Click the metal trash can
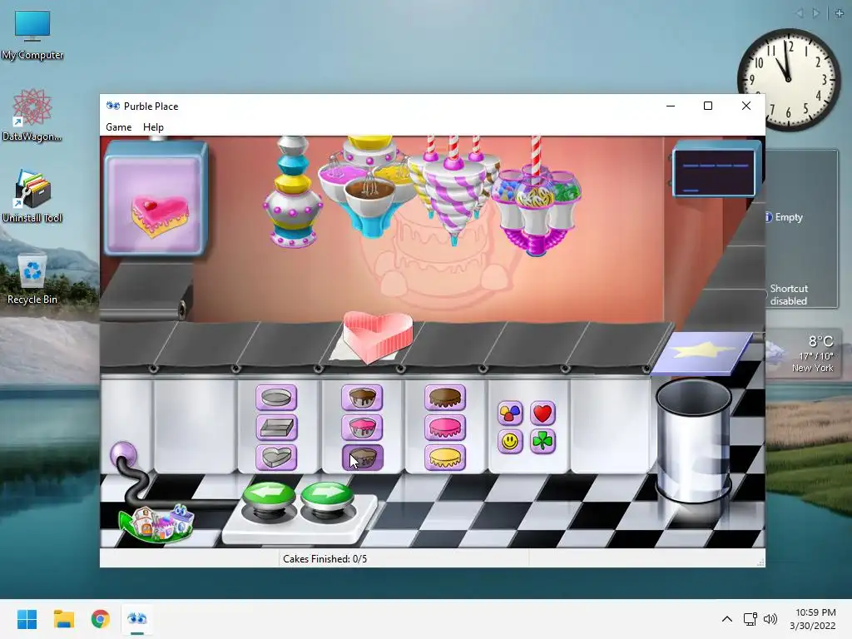This screenshot has width=852, height=639. [x=693, y=441]
